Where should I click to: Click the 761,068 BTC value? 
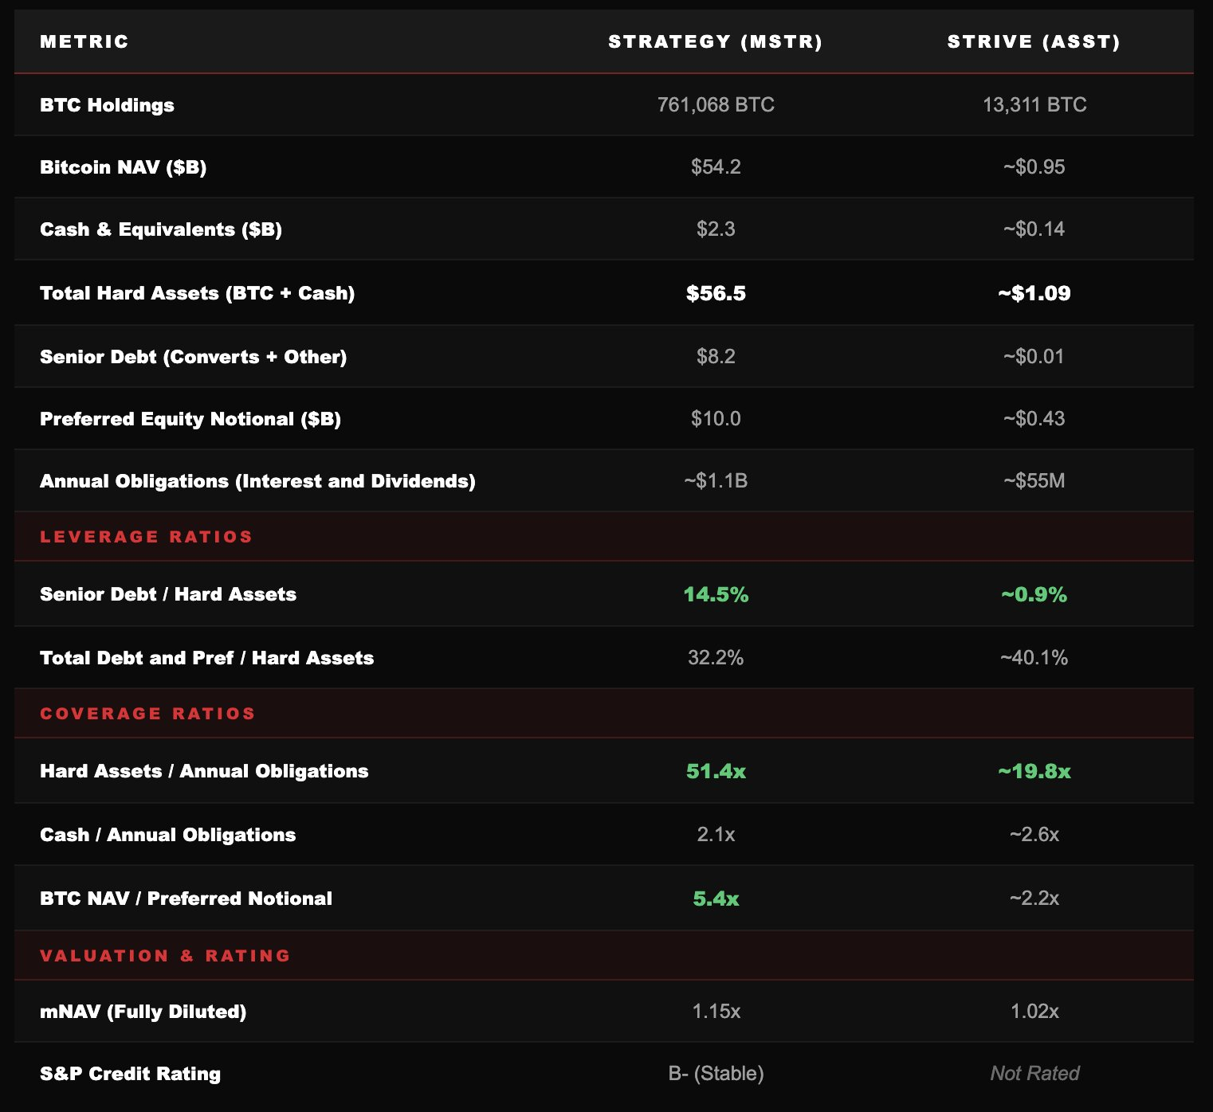coord(716,105)
